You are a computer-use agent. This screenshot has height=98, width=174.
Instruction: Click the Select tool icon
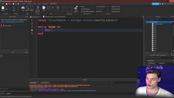(32, 8)
